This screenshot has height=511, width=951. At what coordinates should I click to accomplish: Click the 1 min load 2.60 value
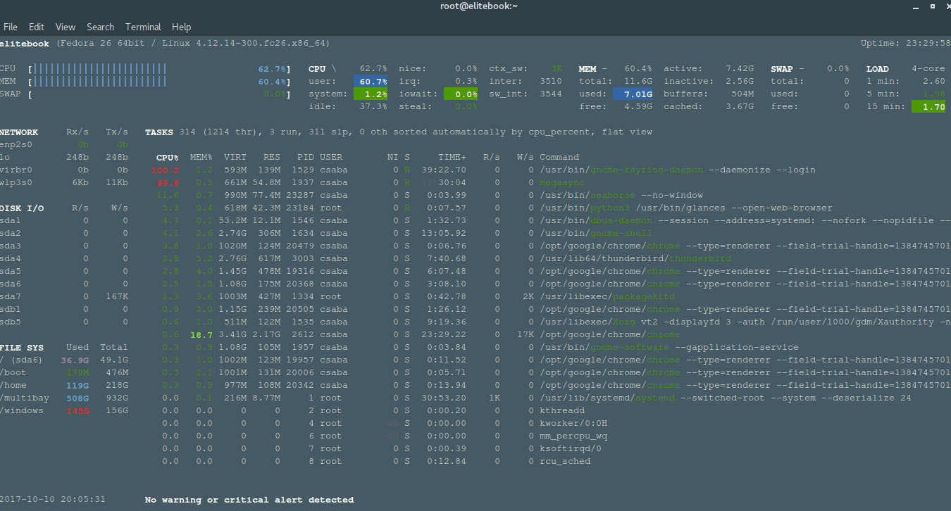(x=934, y=82)
